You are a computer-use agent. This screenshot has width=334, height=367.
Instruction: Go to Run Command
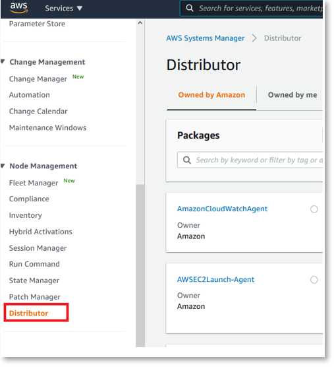click(x=34, y=264)
